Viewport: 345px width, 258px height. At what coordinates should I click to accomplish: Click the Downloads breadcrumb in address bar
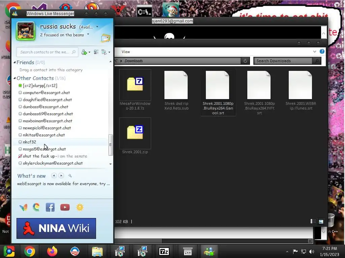point(134,61)
